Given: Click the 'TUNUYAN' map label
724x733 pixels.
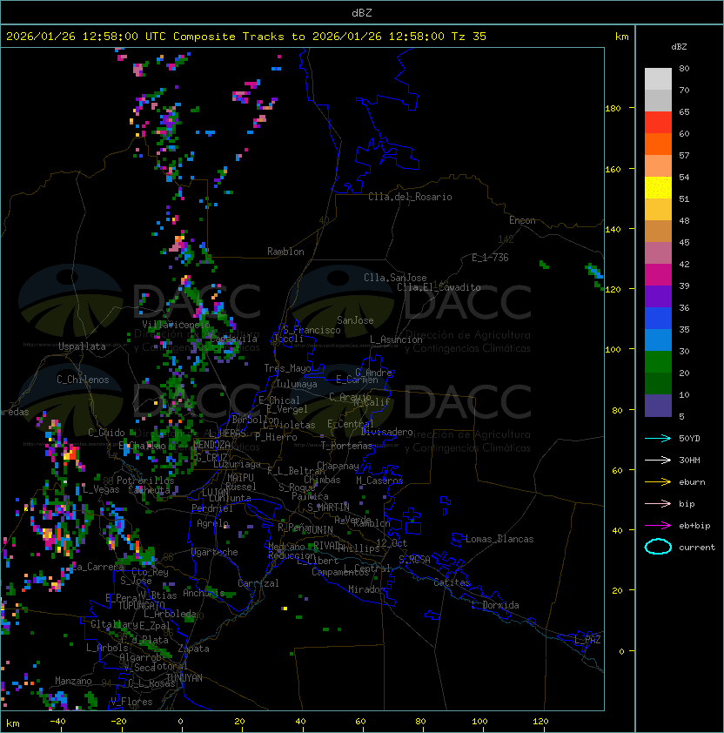Looking at the screenshot, I should click(x=184, y=678).
